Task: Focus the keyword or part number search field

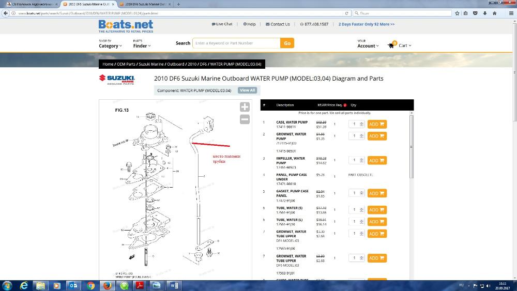Action: pyautogui.click(x=236, y=43)
